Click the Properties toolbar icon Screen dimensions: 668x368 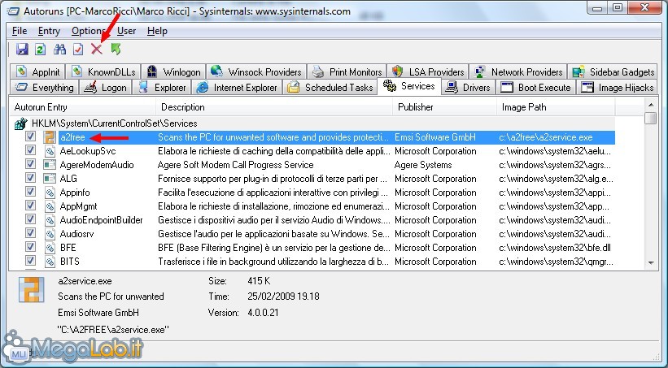point(78,50)
